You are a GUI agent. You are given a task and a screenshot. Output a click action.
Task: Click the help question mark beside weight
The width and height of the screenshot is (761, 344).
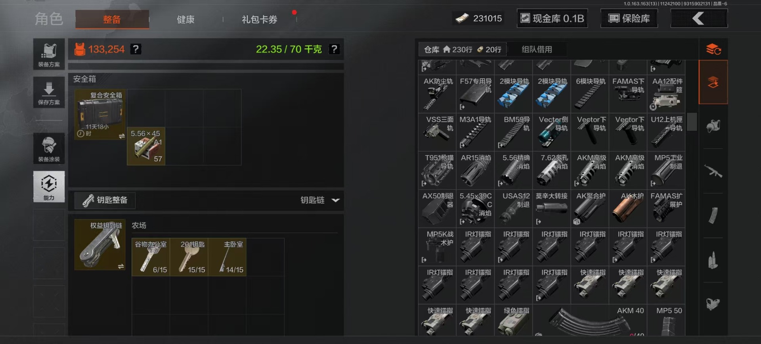pyautogui.click(x=334, y=49)
